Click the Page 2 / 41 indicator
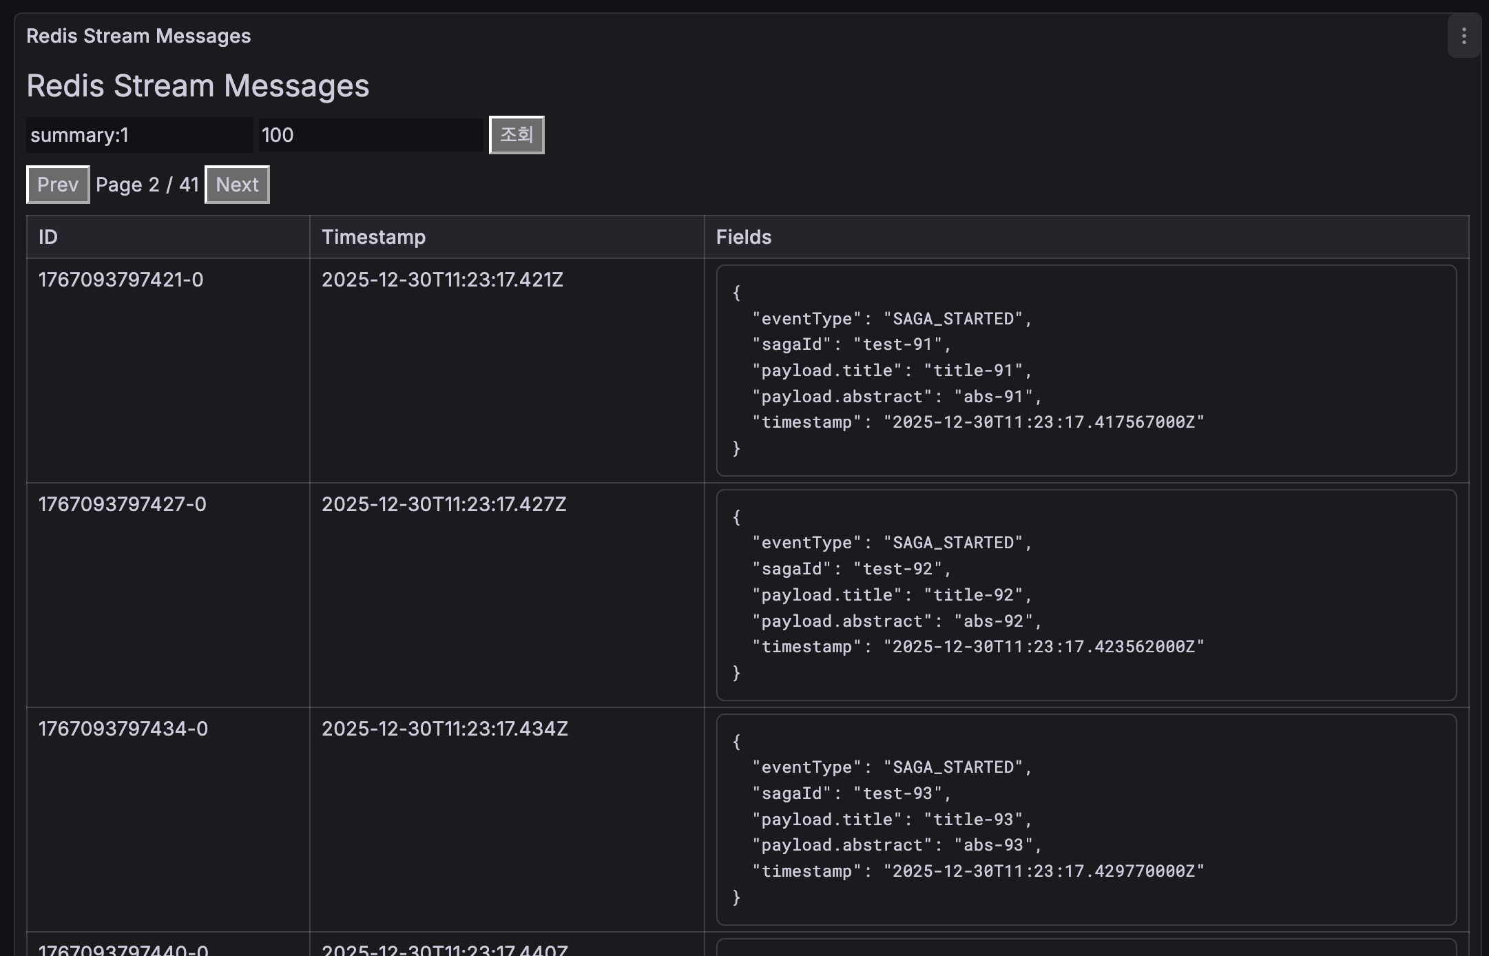This screenshot has height=956, width=1489. coord(147,185)
